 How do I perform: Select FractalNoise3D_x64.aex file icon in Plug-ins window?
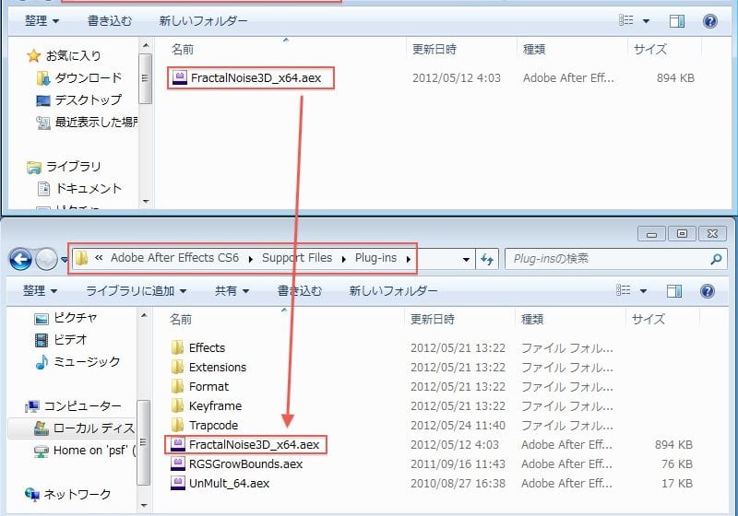[x=177, y=444]
